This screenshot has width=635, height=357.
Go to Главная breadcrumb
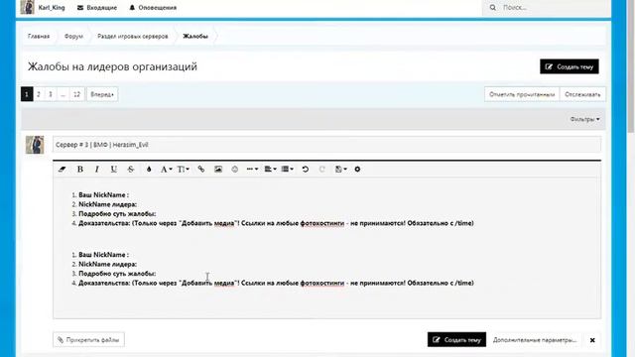(x=39, y=36)
